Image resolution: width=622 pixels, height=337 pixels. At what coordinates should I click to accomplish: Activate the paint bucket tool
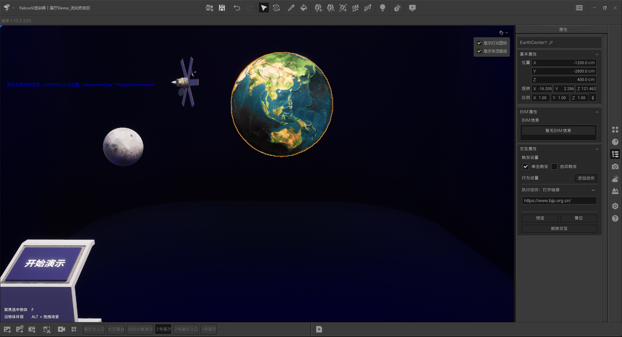click(x=304, y=8)
